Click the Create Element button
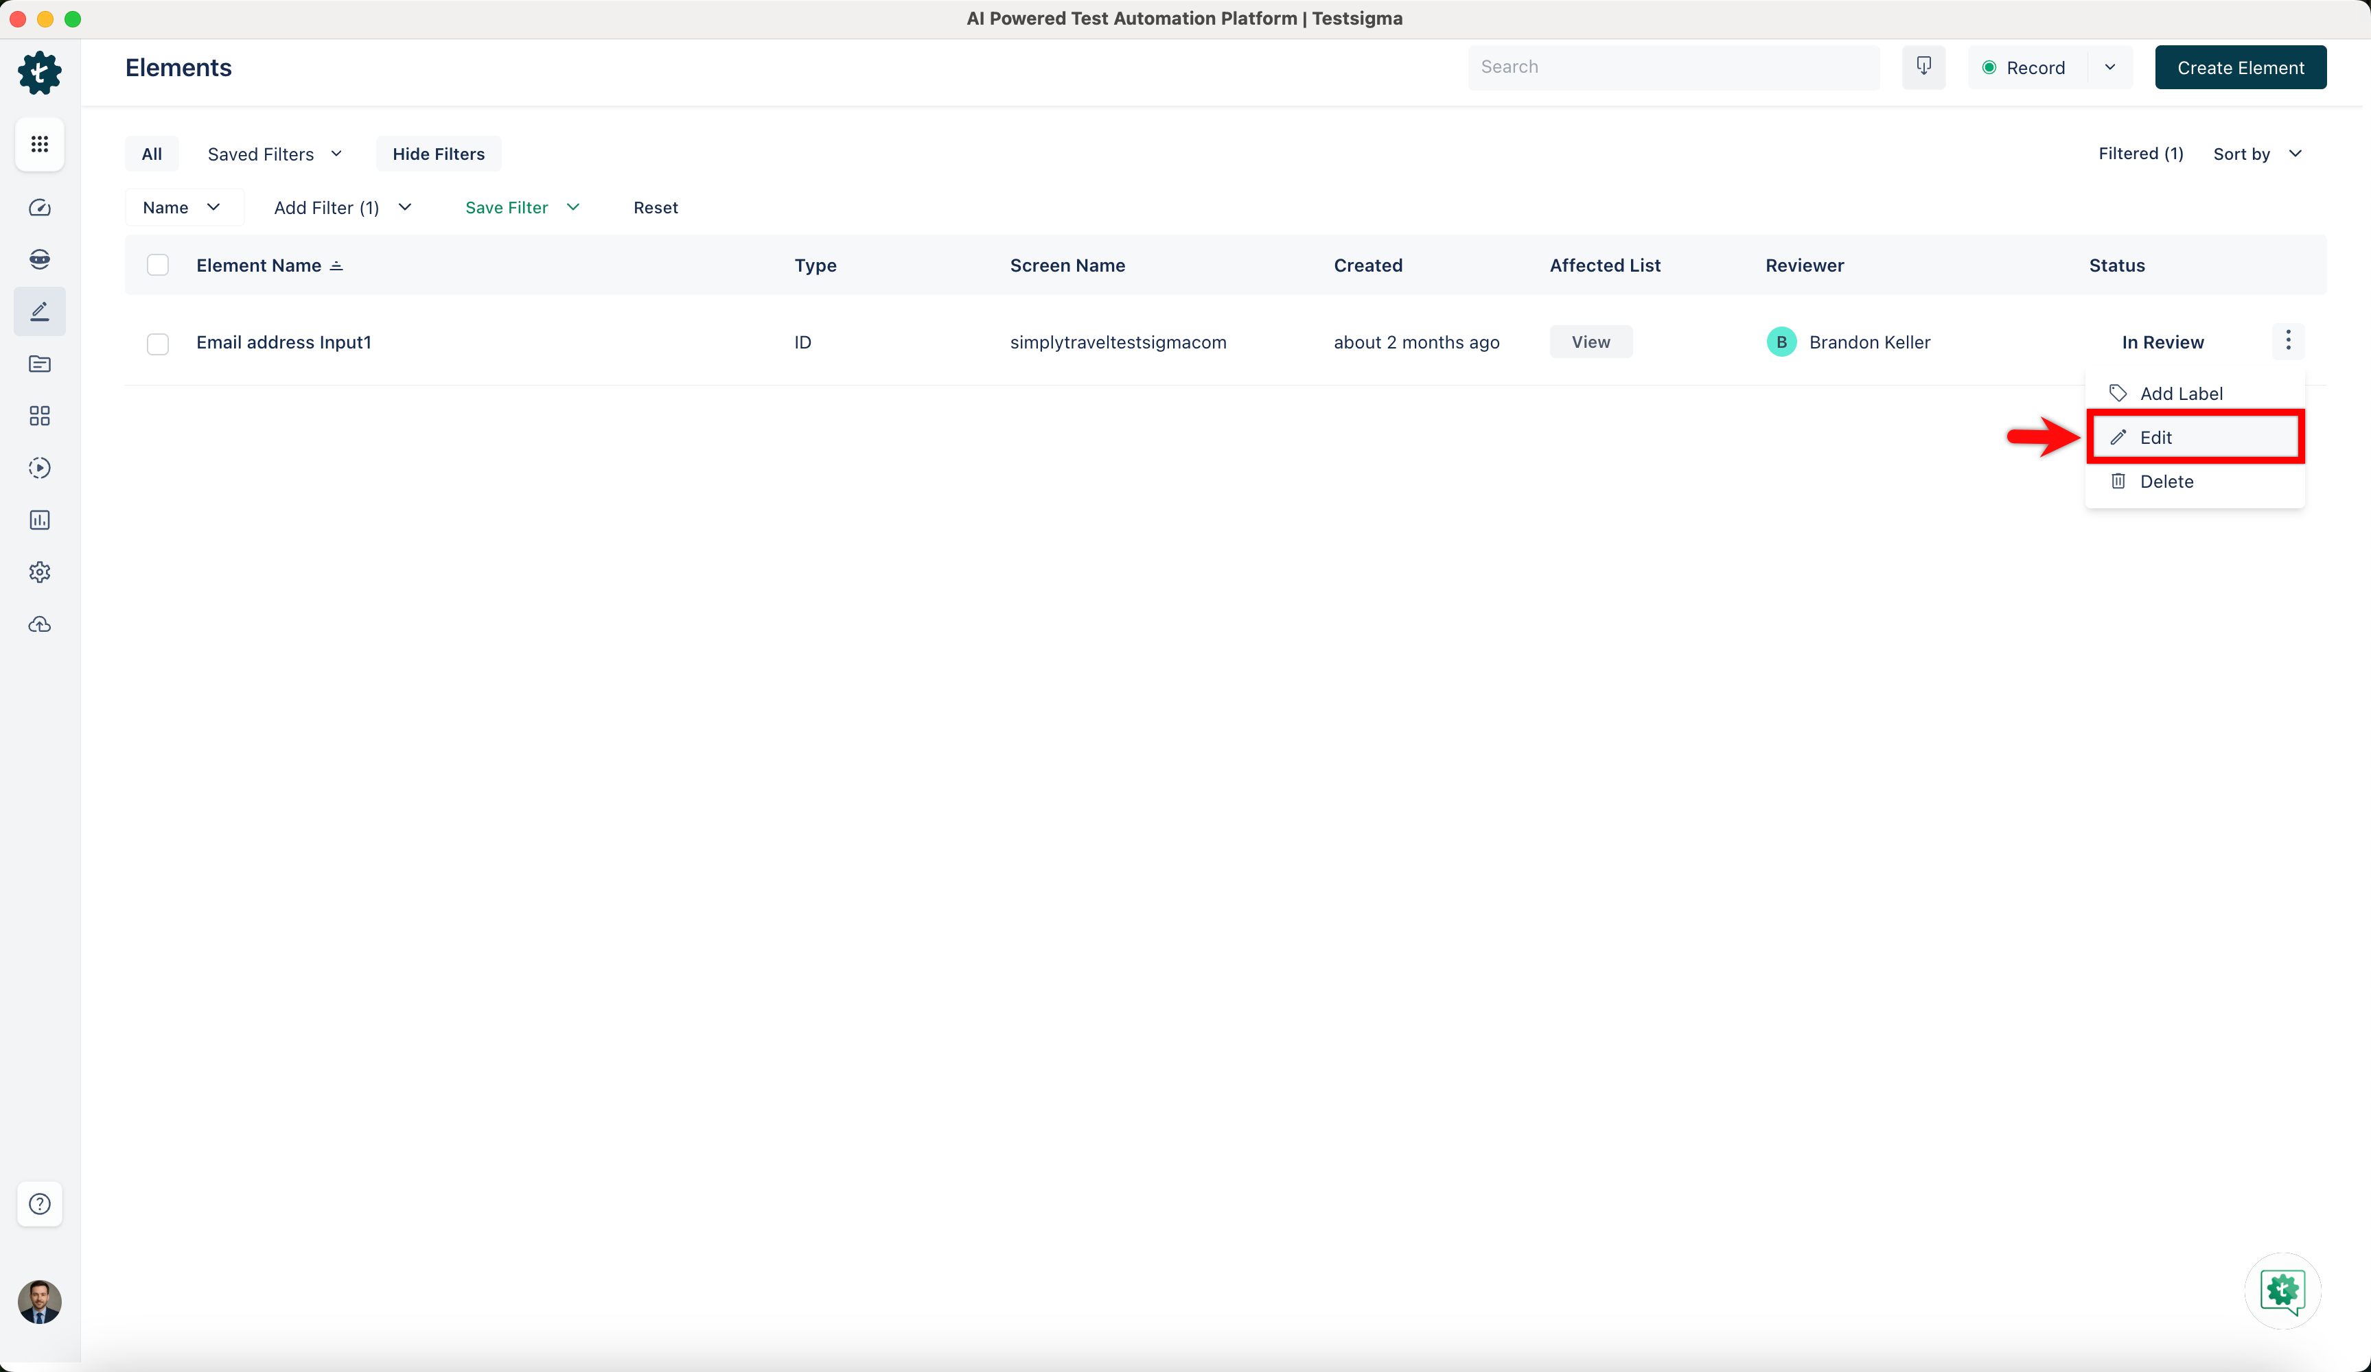The height and width of the screenshot is (1372, 2371). point(2239,68)
